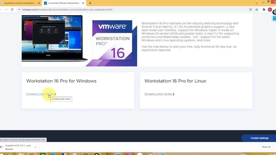
Task: Go forward in browser history
Action: [x=6, y=9]
